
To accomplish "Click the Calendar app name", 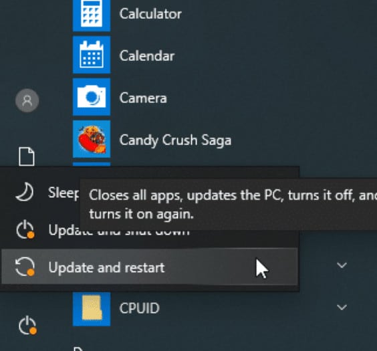I will (147, 56).
